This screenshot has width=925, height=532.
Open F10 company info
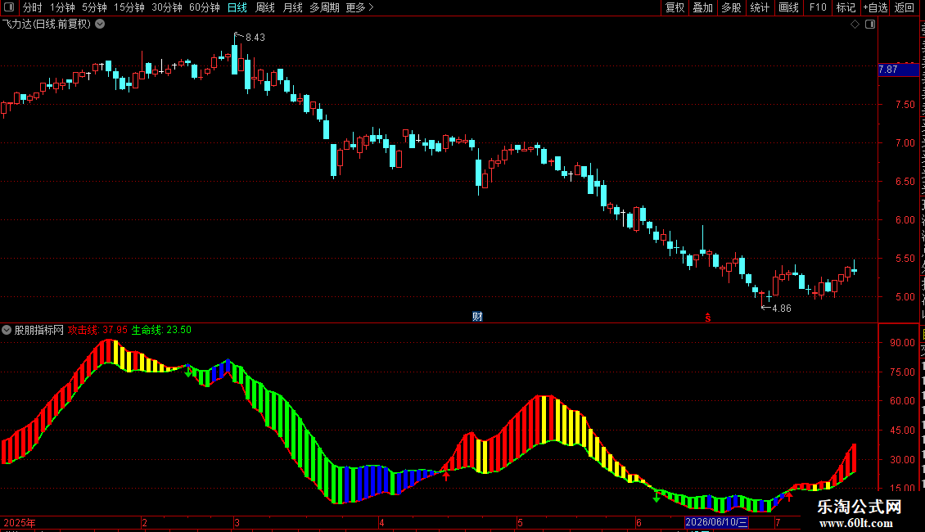[818, 7]
